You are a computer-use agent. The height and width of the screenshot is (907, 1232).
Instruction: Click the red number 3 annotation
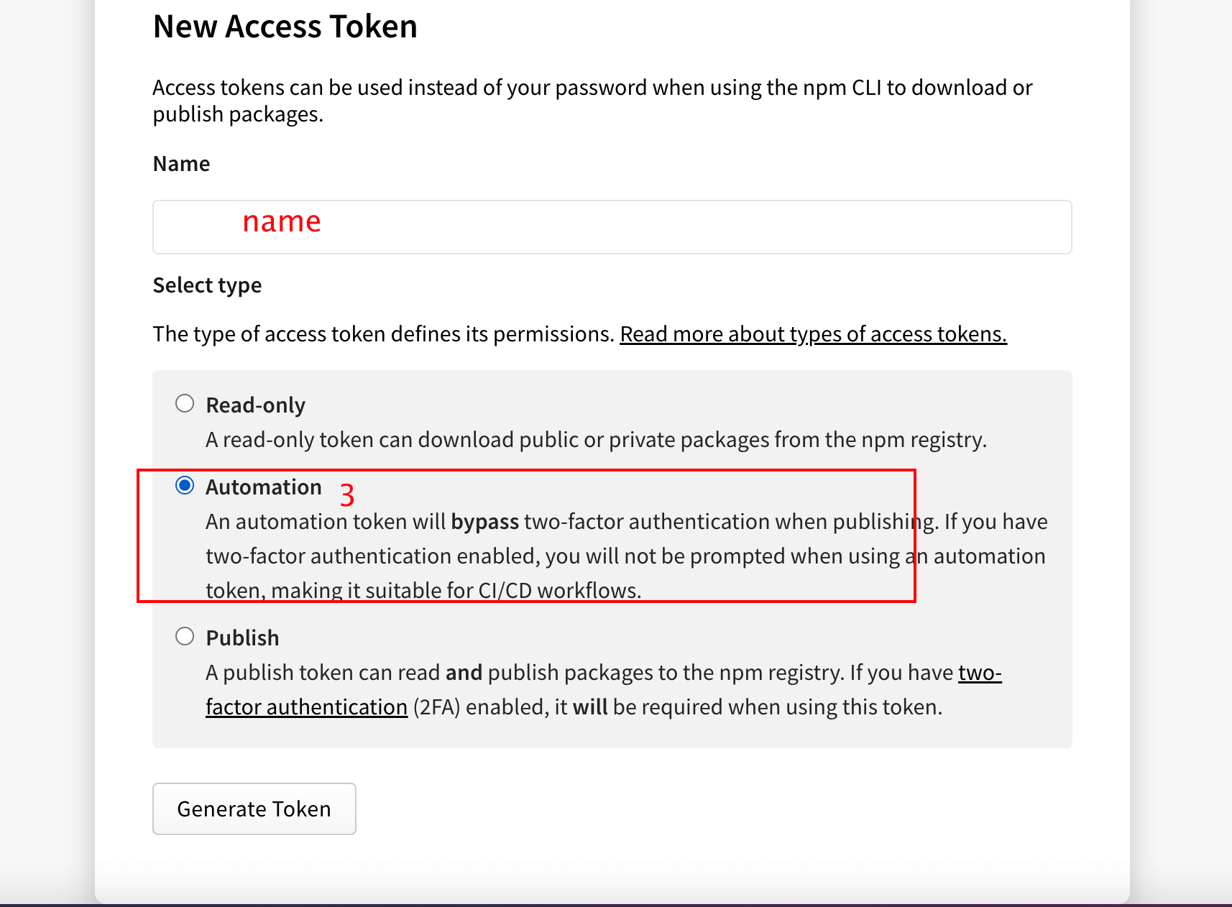click(347, 495)
